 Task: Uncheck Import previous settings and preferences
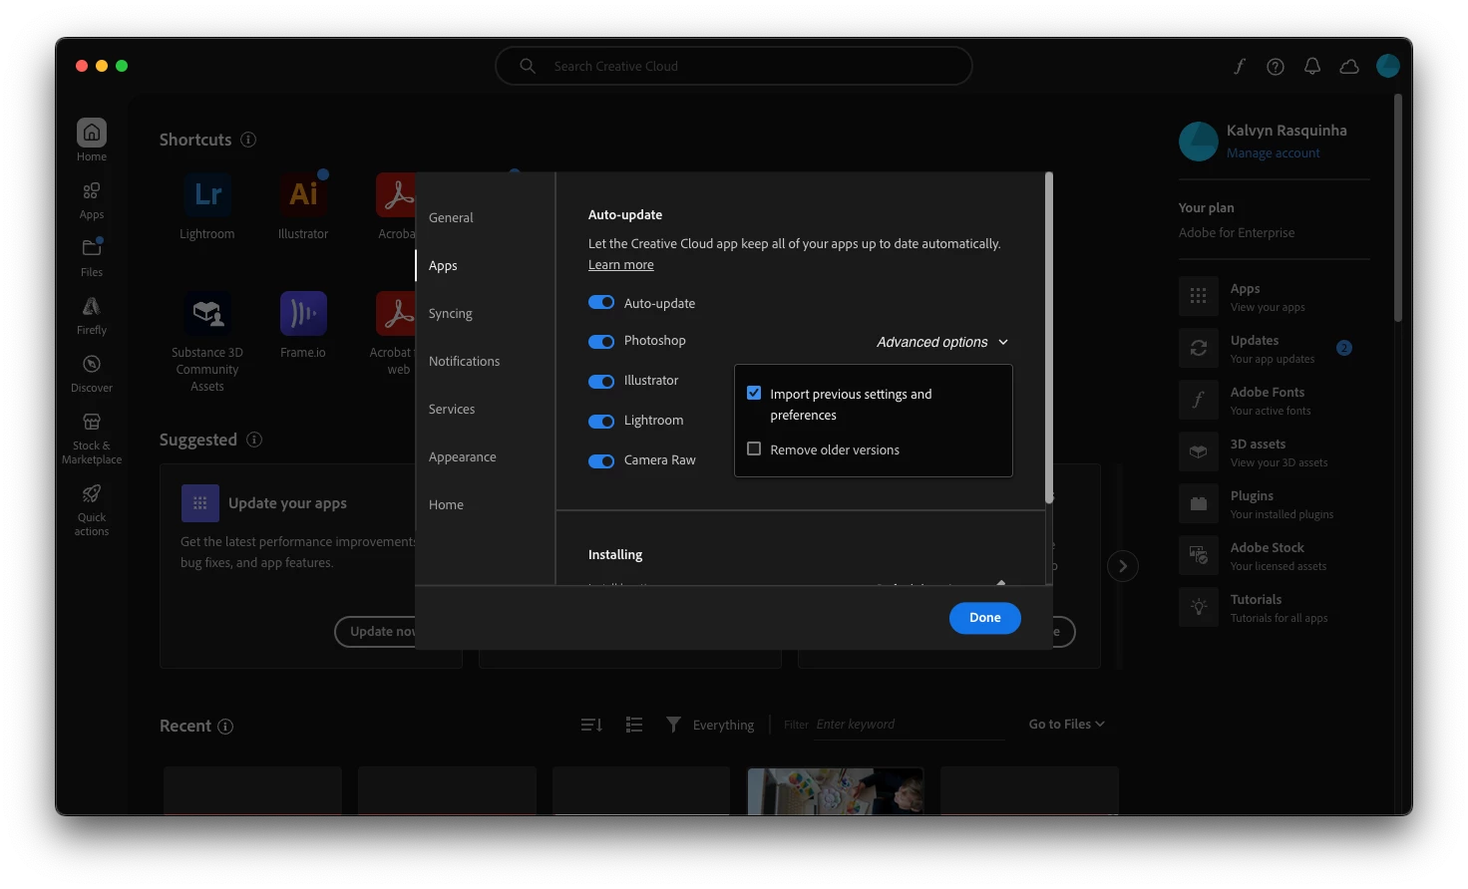[754, 393]
